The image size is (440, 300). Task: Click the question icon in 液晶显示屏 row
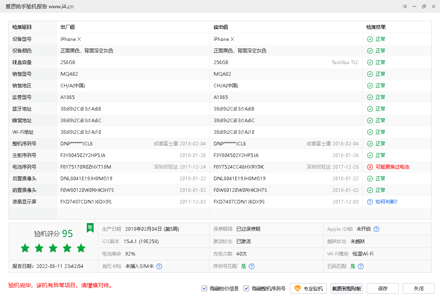[x=370, y=202]
